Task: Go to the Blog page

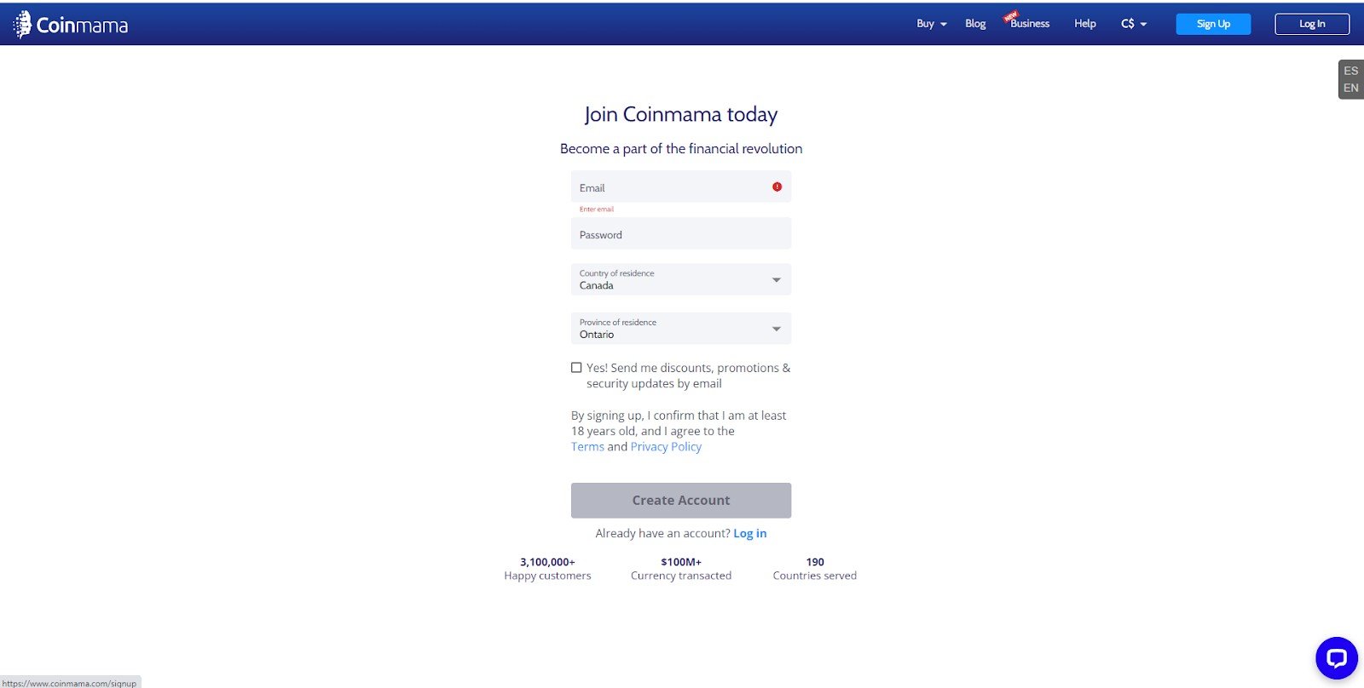Action: click(975, 24)
